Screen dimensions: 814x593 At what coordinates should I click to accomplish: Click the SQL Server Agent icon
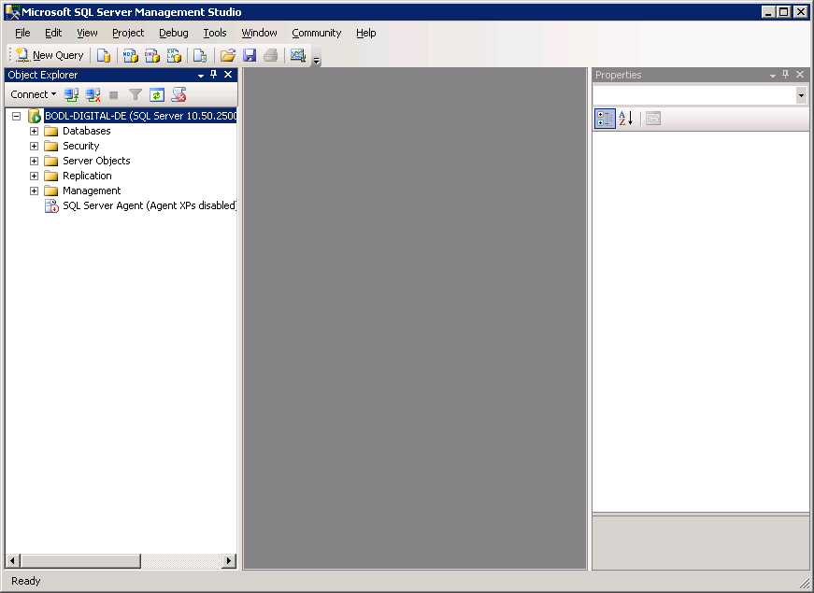coord(51,206)
